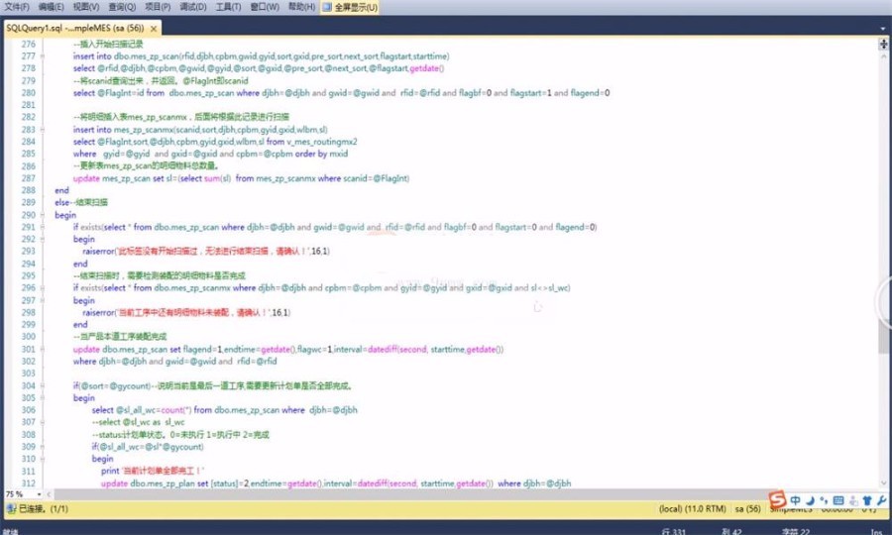Click the vertical scrollbar thumb
892x535 pixels.
pyautogui.click(x=882, y=337)
